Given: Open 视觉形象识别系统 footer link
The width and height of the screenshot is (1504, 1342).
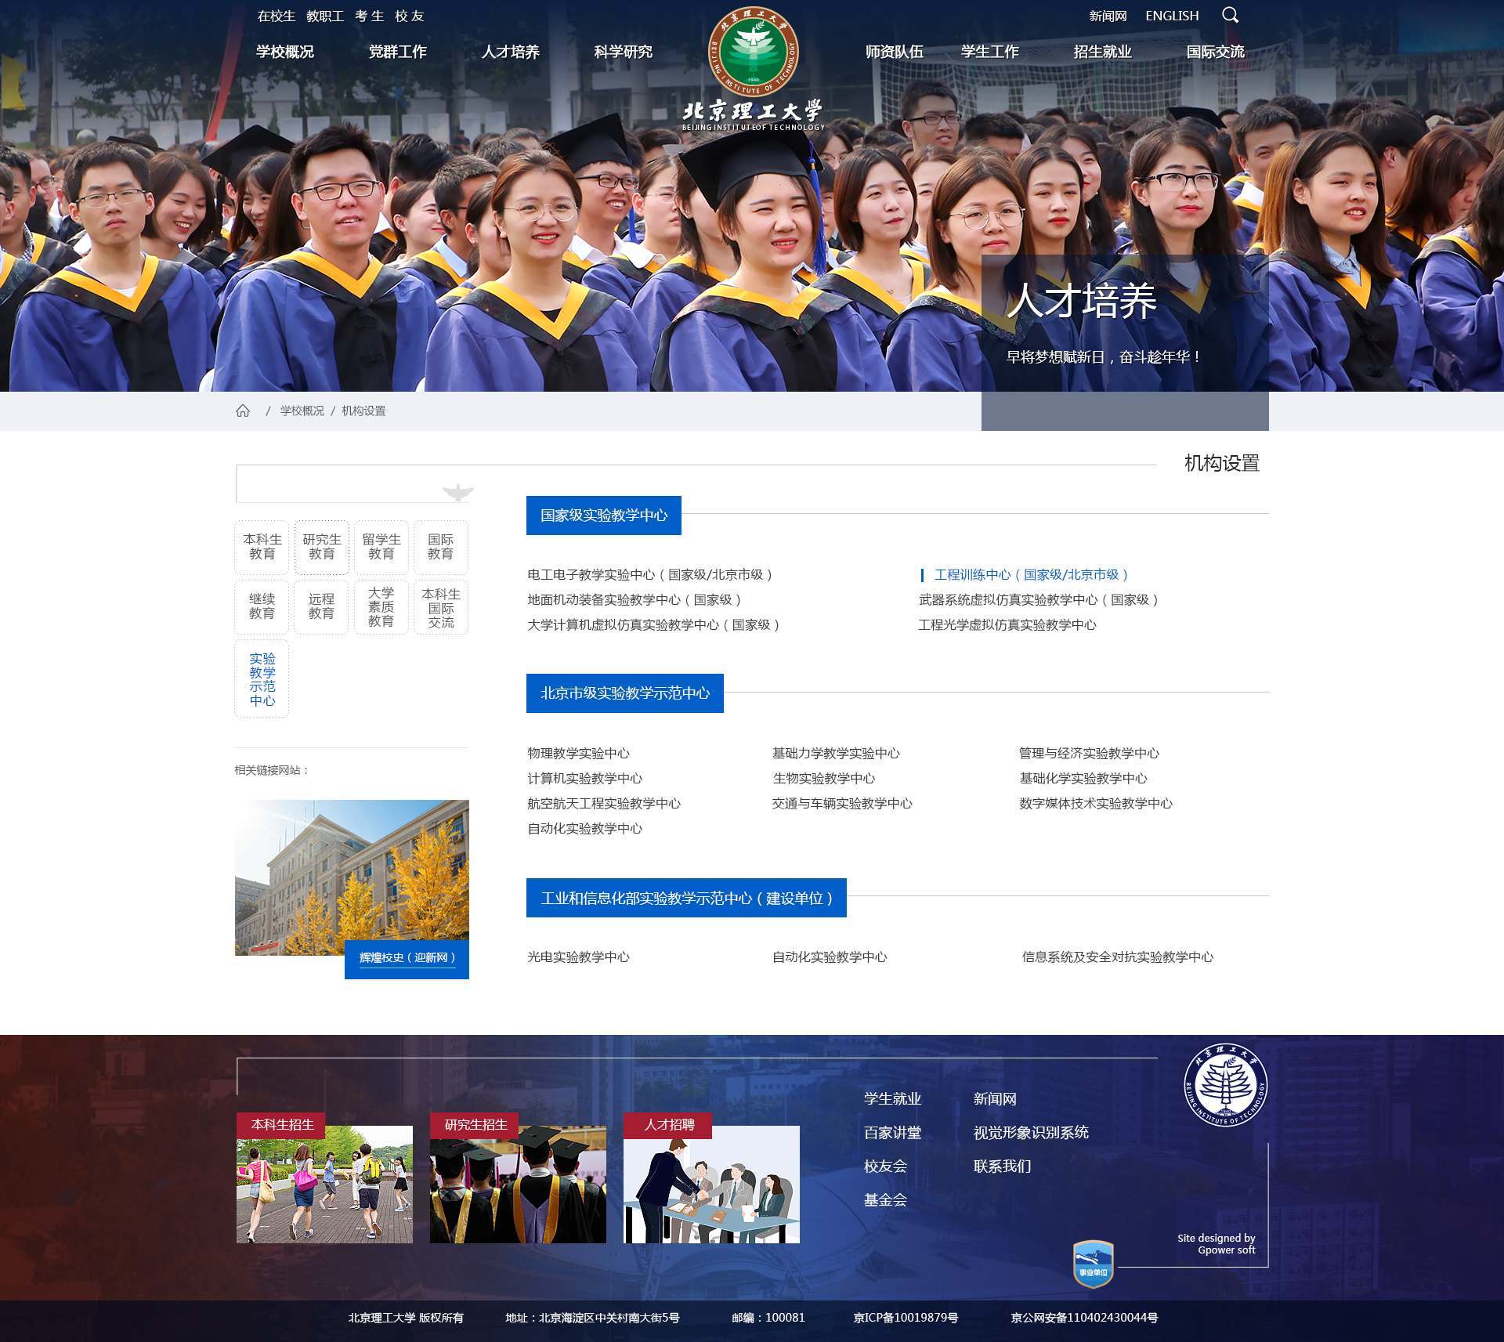Looking at the screenshot, I should (x=1031, y=1132).
